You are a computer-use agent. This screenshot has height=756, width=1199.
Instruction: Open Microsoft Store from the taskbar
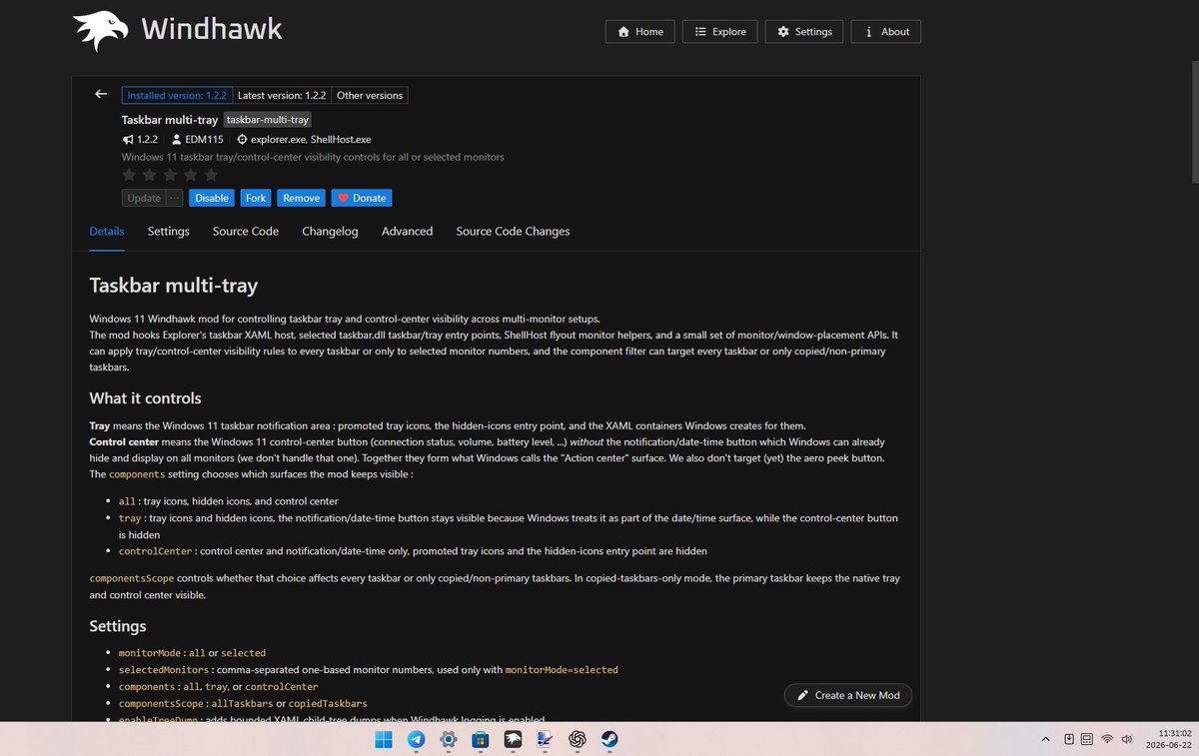point(481,739)
